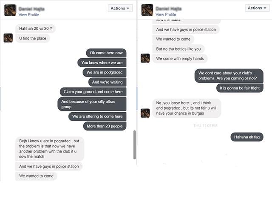Open Actions dropdown in left conversation
Screen dimensions: 272x198
click(x=120, y=8)
